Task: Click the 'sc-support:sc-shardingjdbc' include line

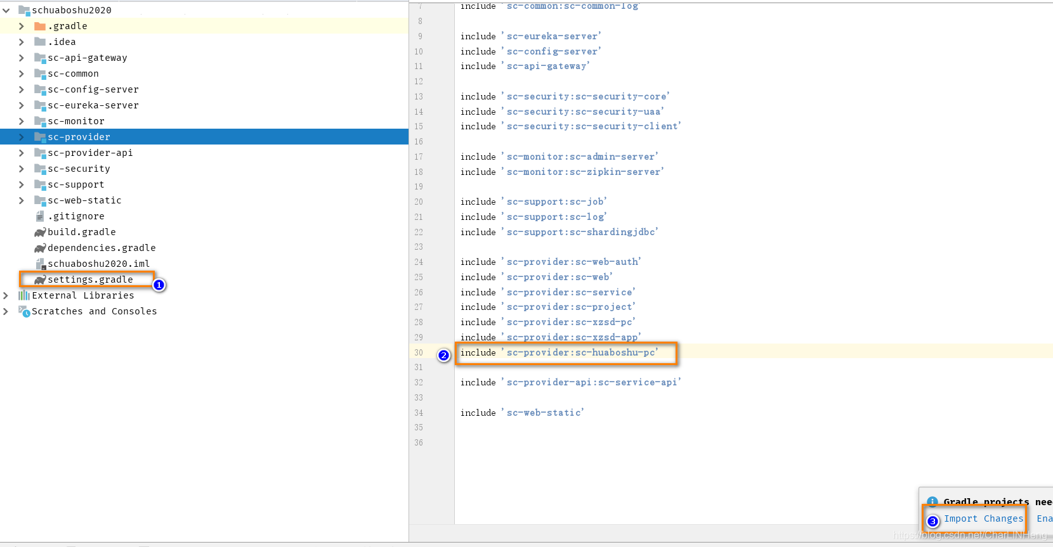Action: pyautogui.click(x=559, y=232)
